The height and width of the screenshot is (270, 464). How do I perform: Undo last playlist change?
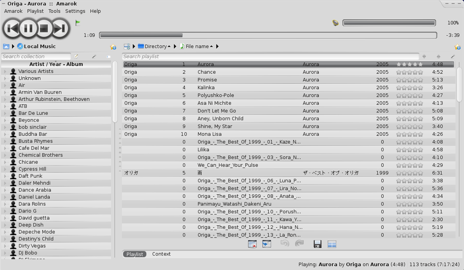[285, 244]
